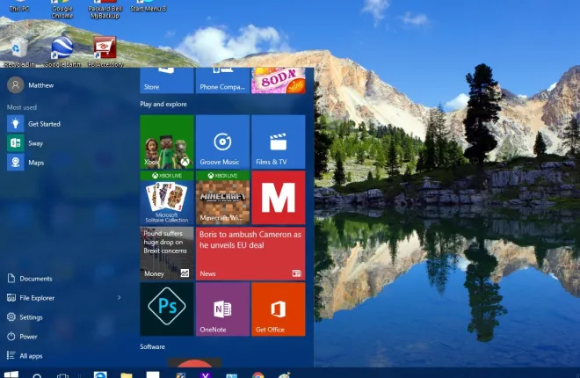Open the OneNote tile
This screenshot has width=580, height=378.
point(222,309)
